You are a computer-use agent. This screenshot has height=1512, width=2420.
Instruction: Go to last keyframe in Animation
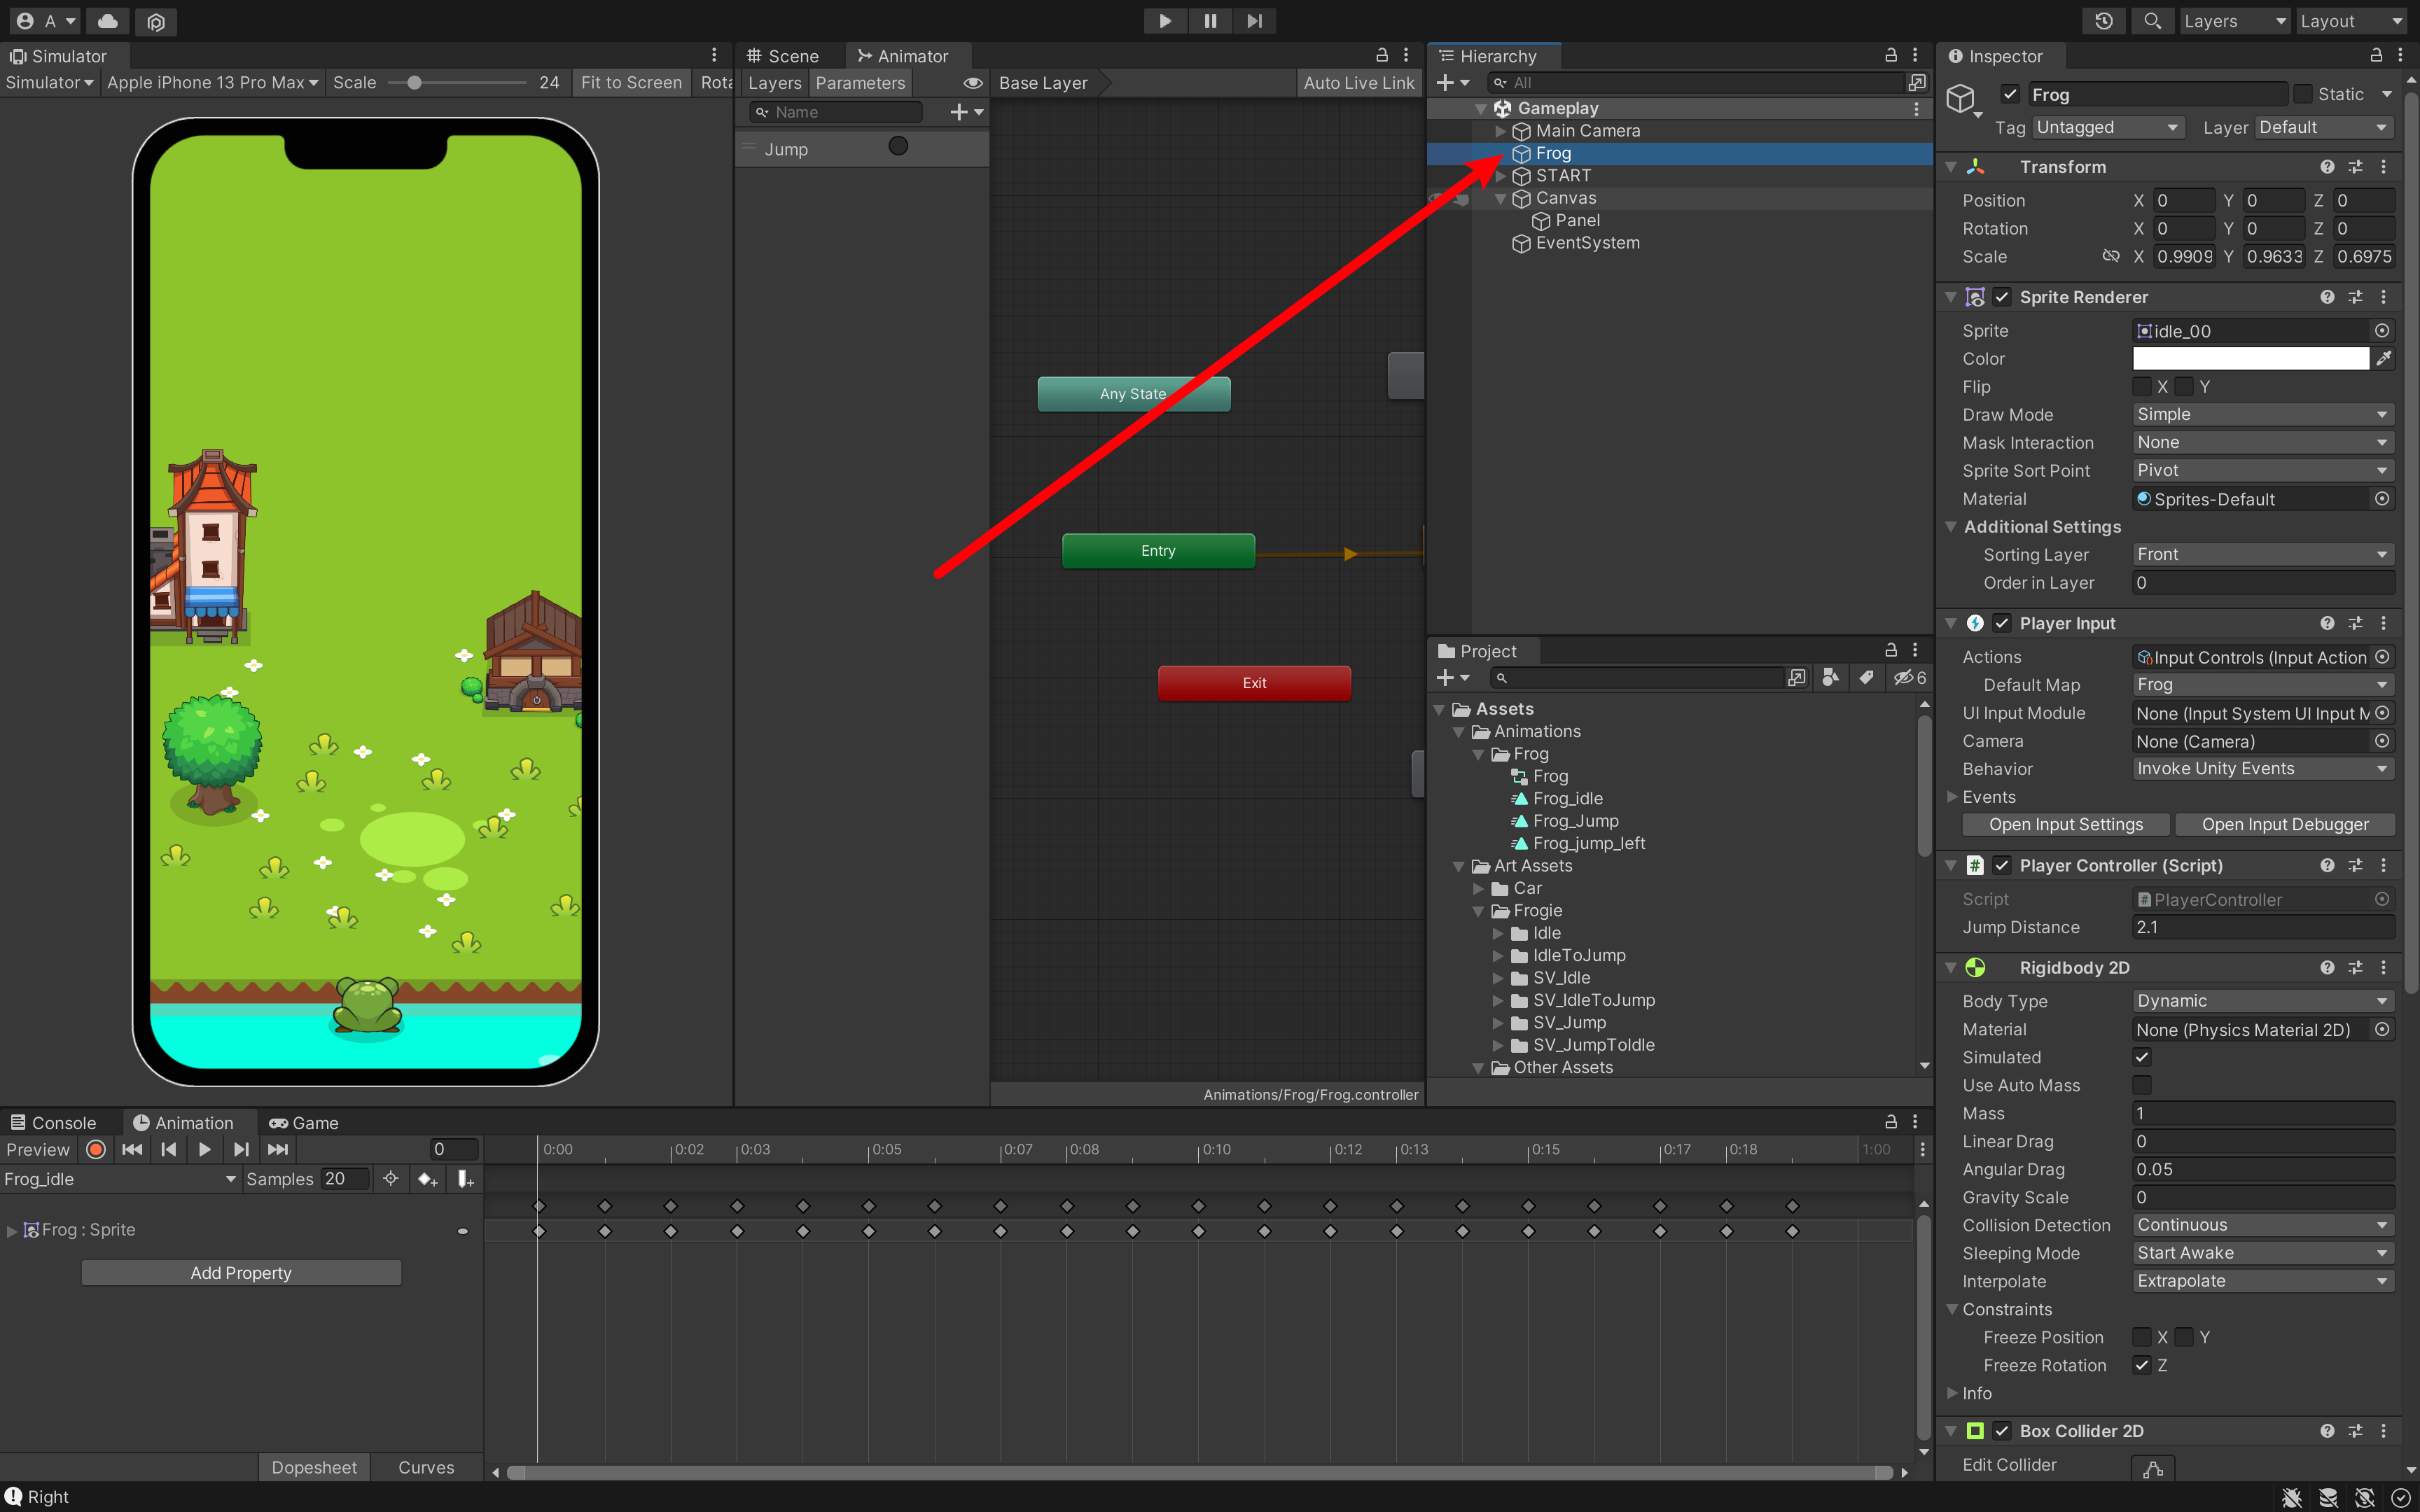click(278, 1150)
